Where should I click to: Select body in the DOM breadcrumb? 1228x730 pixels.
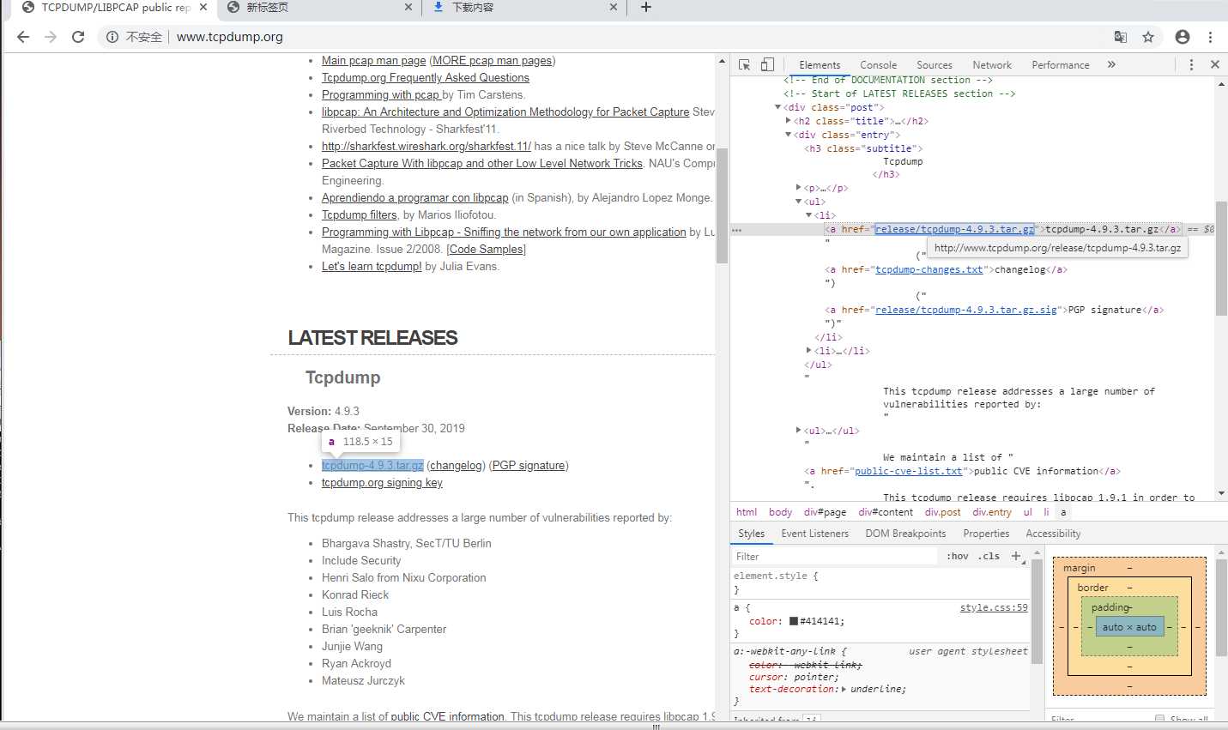click(x=780, y=512)
